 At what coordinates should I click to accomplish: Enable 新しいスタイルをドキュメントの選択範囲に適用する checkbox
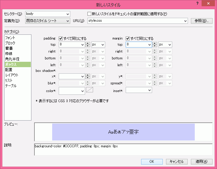[x=89, y=14]
